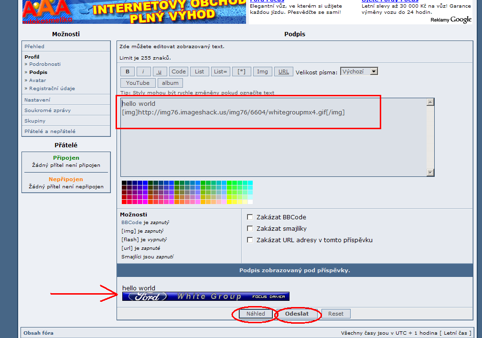This screenshot has height=338, width=482.
Task: Add a URL BBCode tag
Action: (283, 72)
